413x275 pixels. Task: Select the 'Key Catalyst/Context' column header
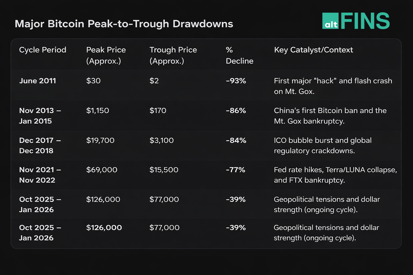tap(313, 50)
